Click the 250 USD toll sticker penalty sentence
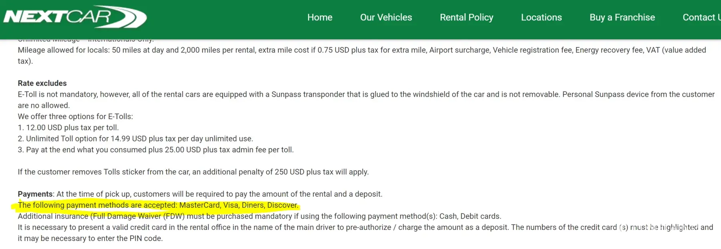721x249 pixels. coord(193,172)
